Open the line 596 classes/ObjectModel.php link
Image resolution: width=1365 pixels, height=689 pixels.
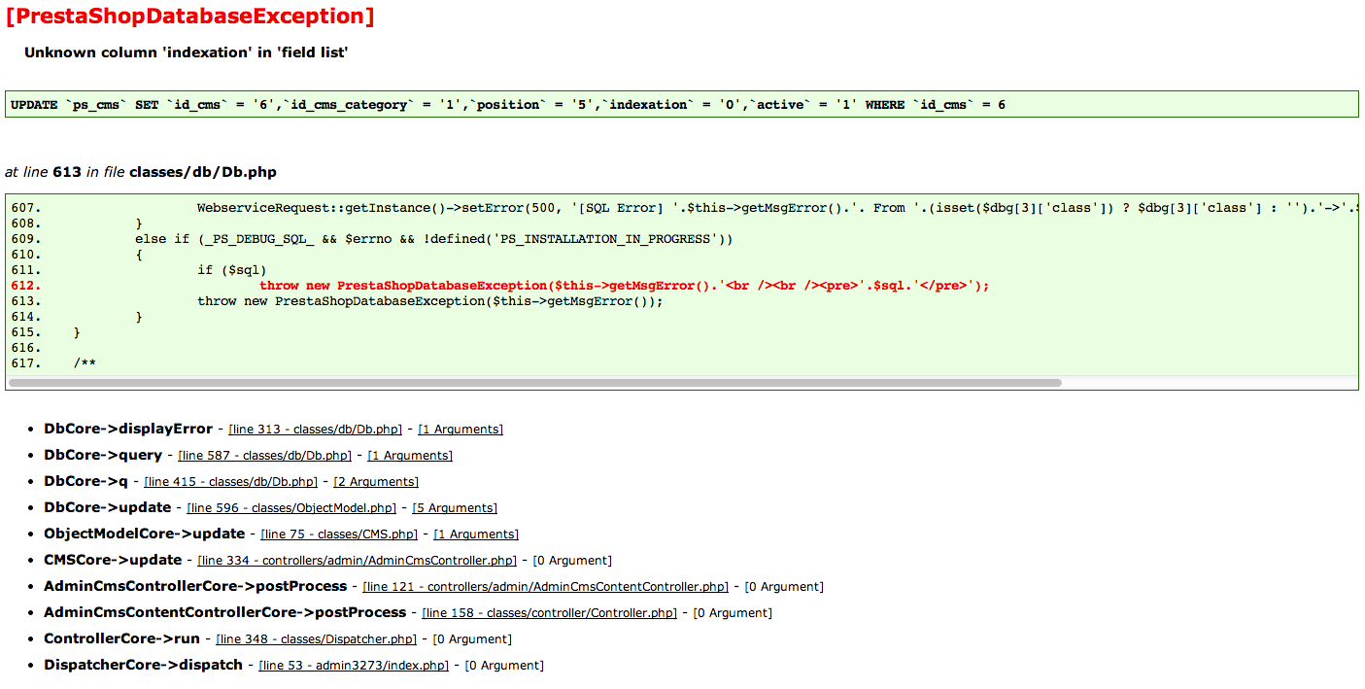pyautogui.click(x=291, y=508)
